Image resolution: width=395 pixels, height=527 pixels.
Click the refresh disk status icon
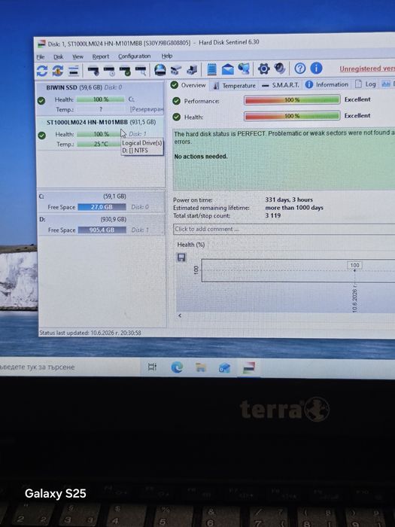[42, 71]
